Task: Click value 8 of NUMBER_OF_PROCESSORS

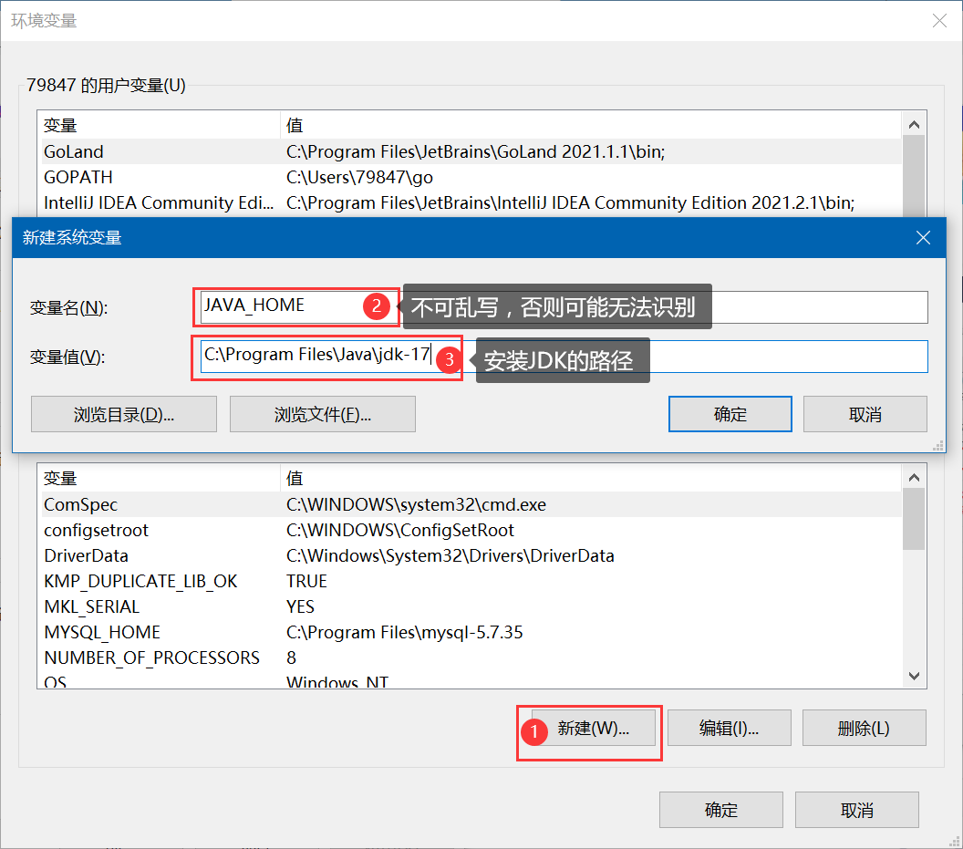Action: [291, 657]
